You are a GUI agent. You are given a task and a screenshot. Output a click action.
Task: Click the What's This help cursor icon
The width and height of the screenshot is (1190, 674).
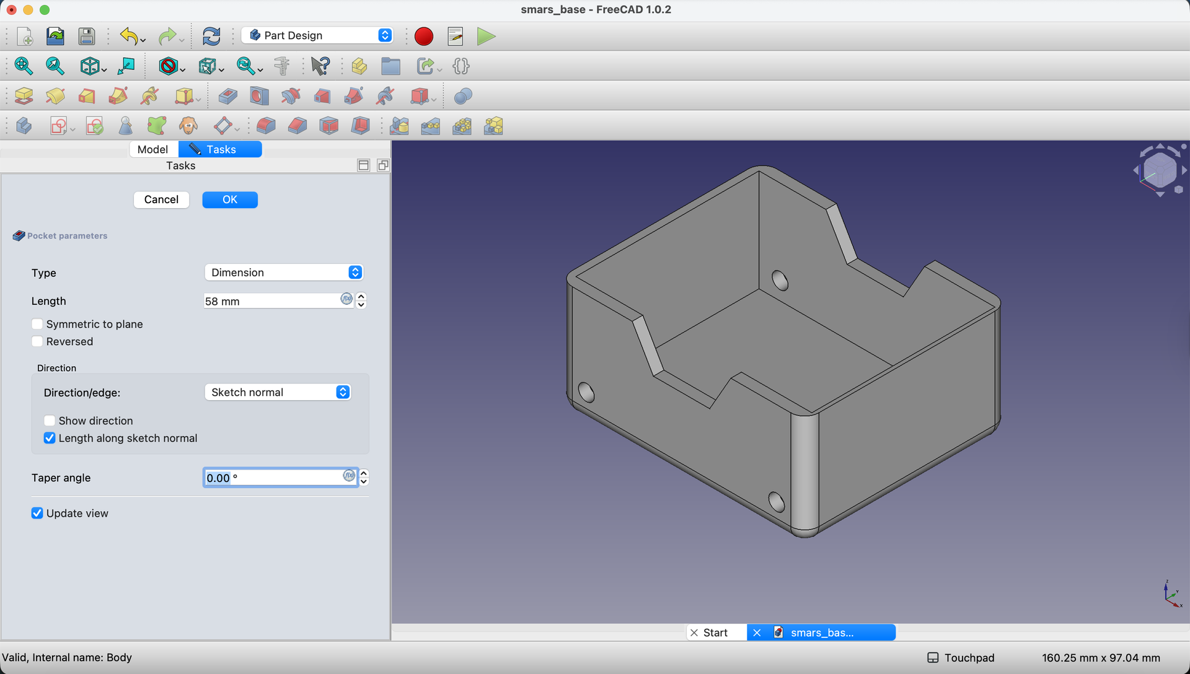coord(320,66)
